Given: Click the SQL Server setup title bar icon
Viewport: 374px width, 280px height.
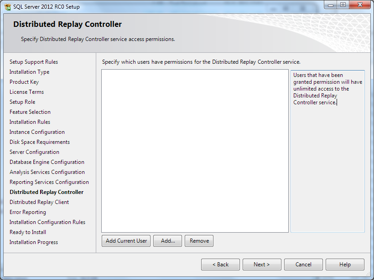Looking at the screenshot, I should tap(8, 7).
